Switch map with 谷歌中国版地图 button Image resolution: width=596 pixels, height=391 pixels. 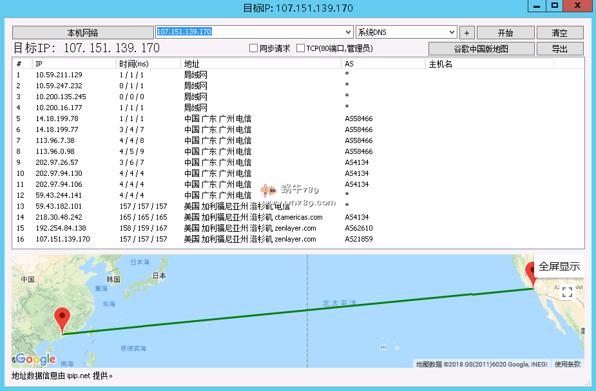pyautogui.click(x=481, y=48)
